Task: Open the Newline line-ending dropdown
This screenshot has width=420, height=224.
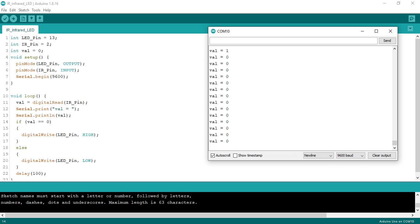Action: pyautogui.click(x=318, y=155)
